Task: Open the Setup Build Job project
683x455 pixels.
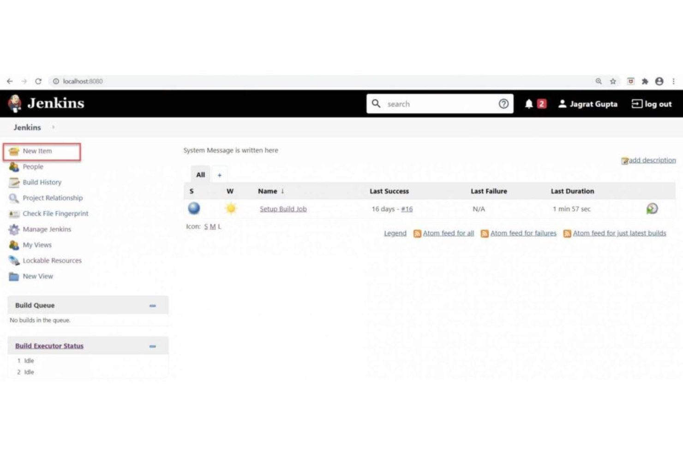Action: tap(283, 209)
